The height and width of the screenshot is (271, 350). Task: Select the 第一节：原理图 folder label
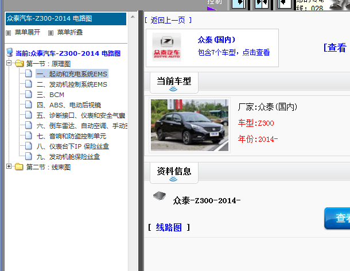pyautogui.click(x=48, y=64)
